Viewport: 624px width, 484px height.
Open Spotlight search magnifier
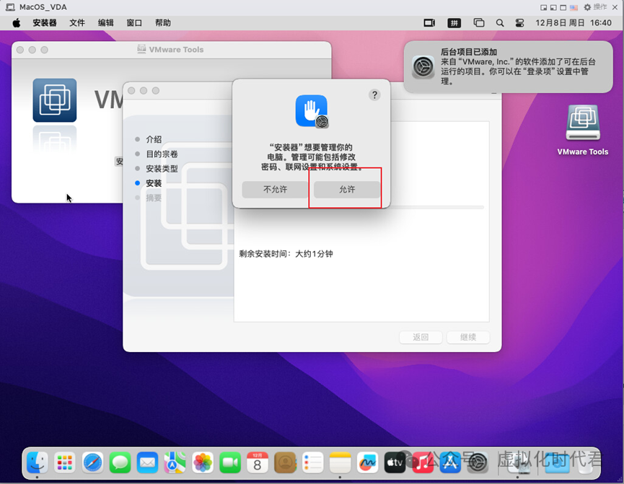tap(500, 23)
